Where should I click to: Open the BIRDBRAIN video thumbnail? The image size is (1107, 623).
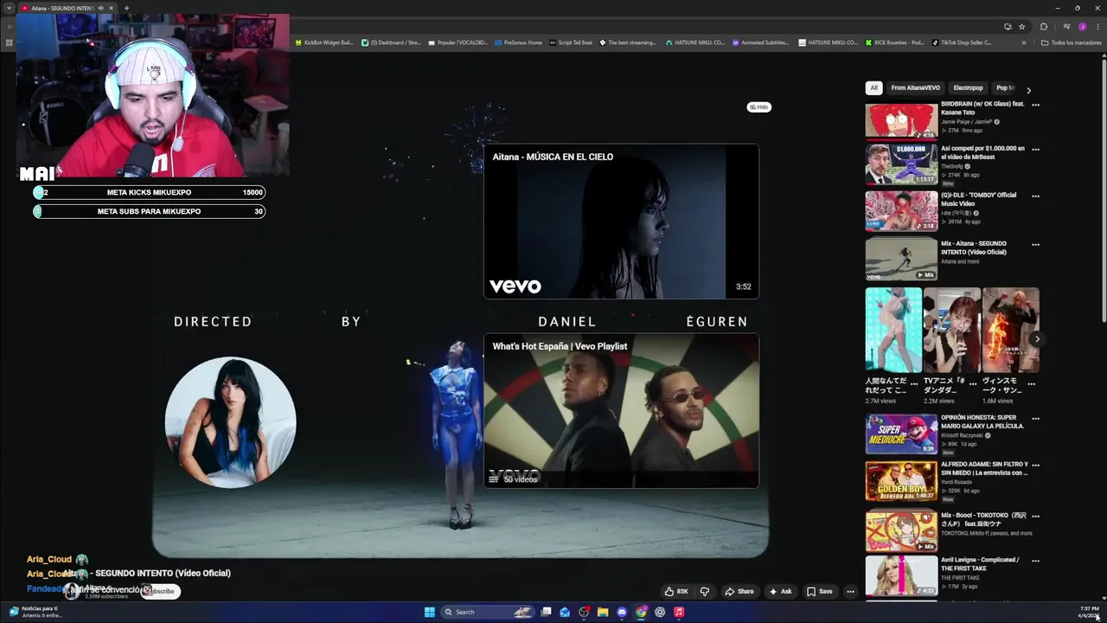(x=901, y=121)
